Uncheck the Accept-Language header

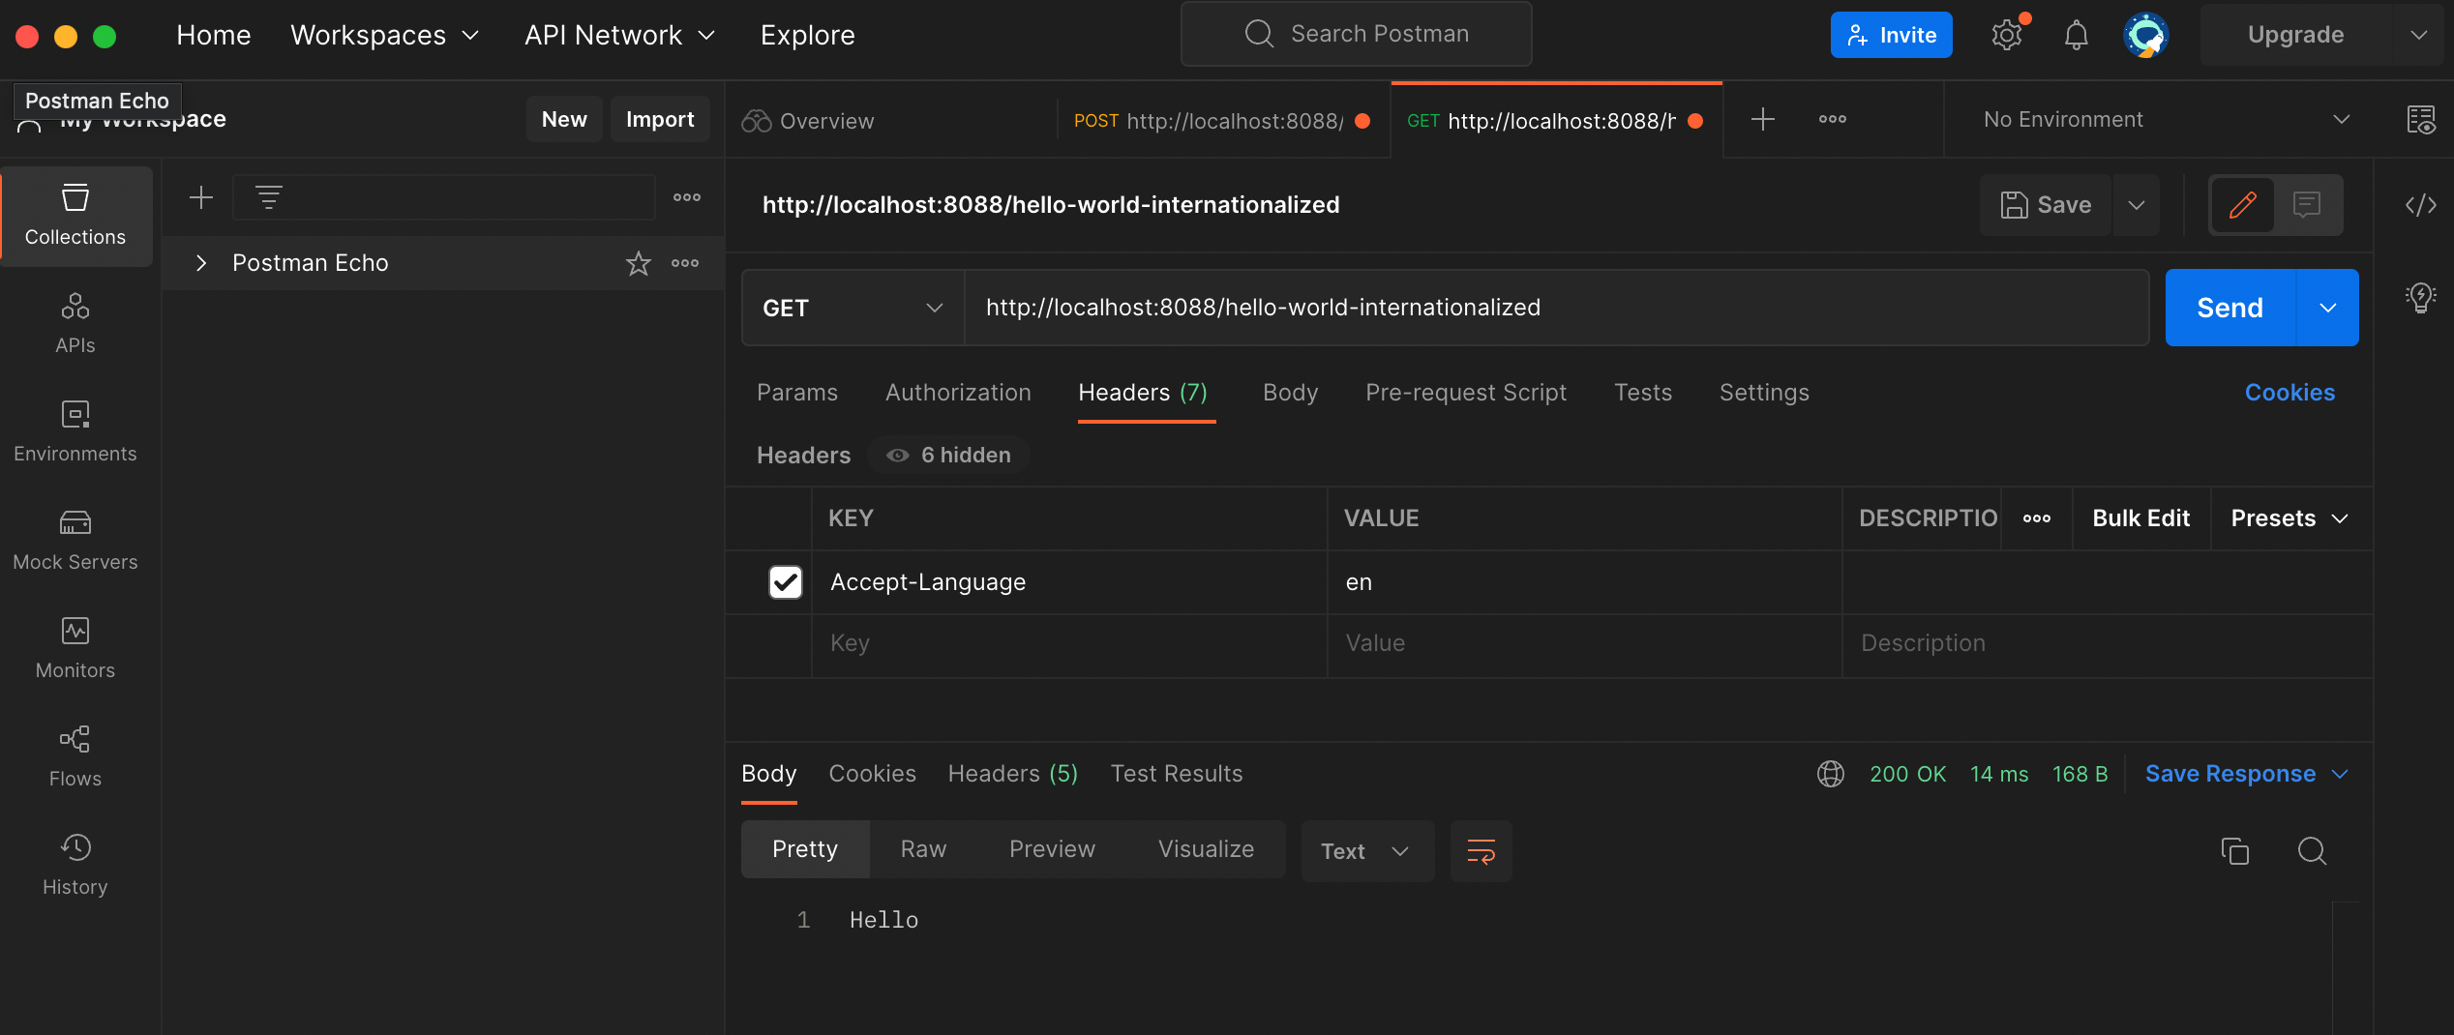785,582
